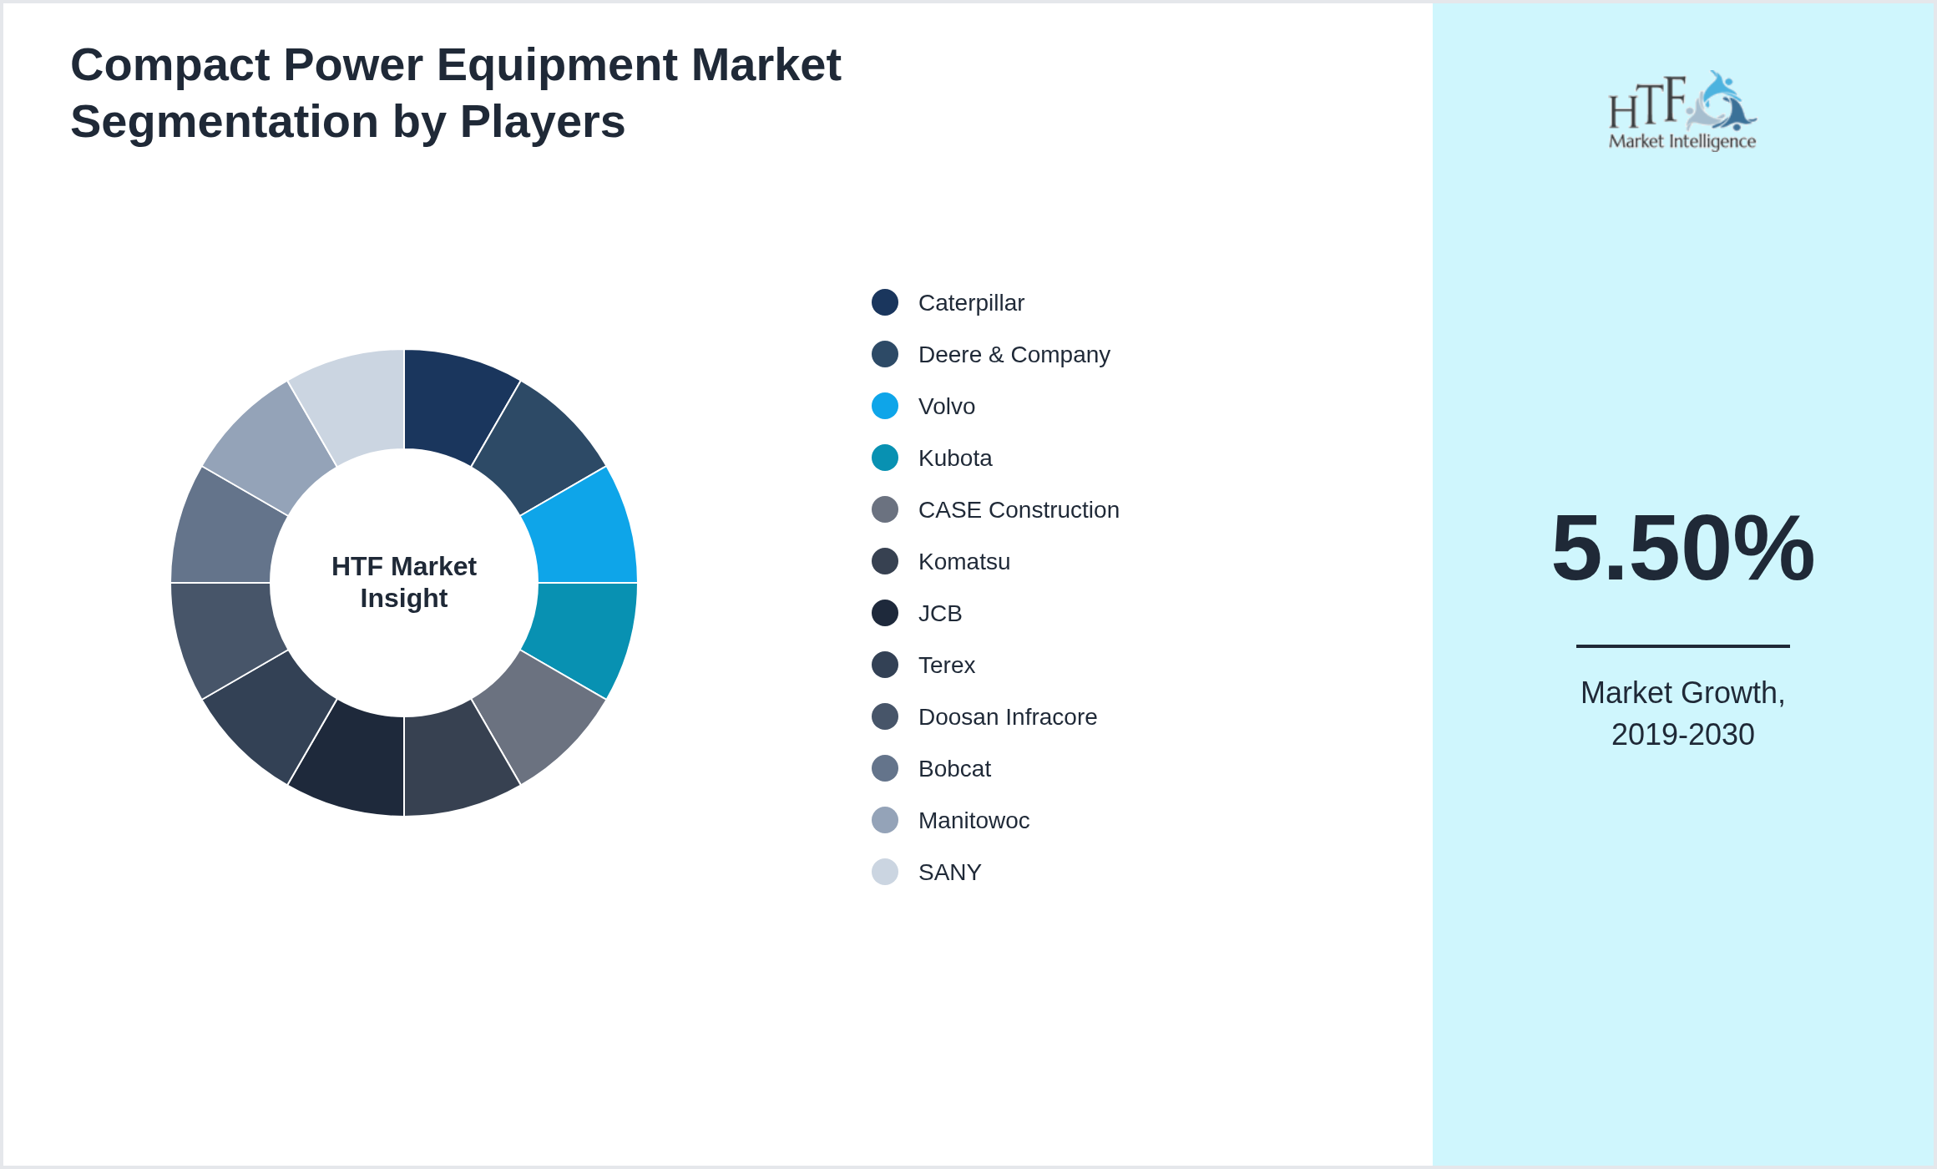Image resolution: width=1937 pixels, height=1169 pixels.
Task: Select the Bobcat legend item
Action: 954,768
